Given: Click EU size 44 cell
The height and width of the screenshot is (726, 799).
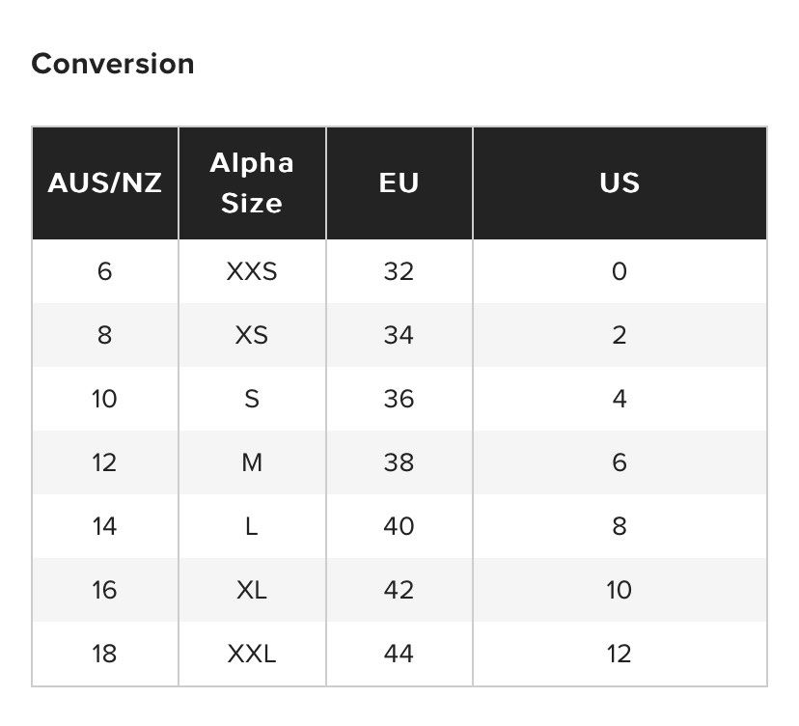Looking at the screenshot, I should [399, 654].
